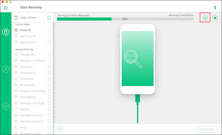This screenshot has height=135, width=222.
Task: Tick the Photos (4) checkbox
Action: [x=49, y=30]
